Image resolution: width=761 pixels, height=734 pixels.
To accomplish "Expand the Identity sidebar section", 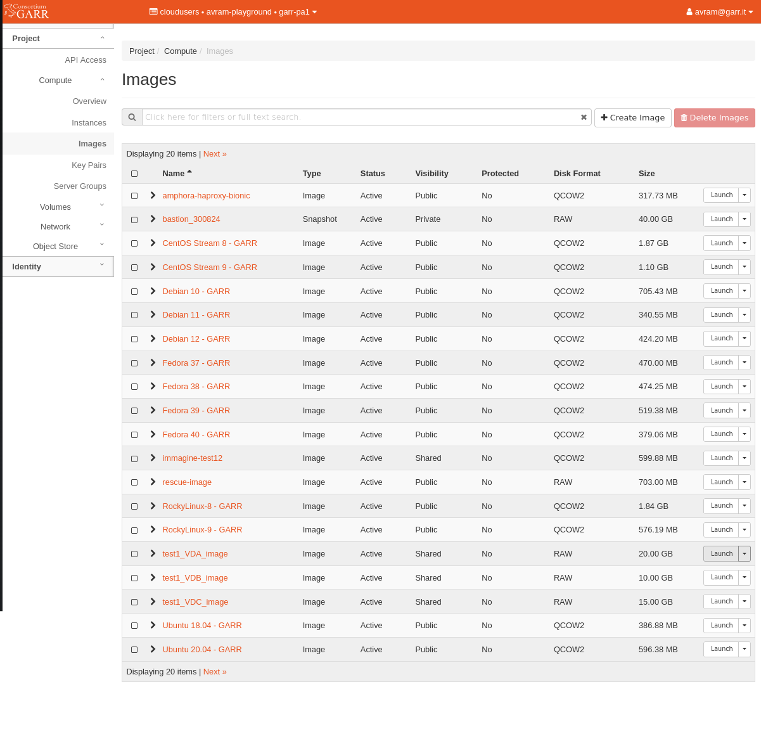I will pos(58,267).
